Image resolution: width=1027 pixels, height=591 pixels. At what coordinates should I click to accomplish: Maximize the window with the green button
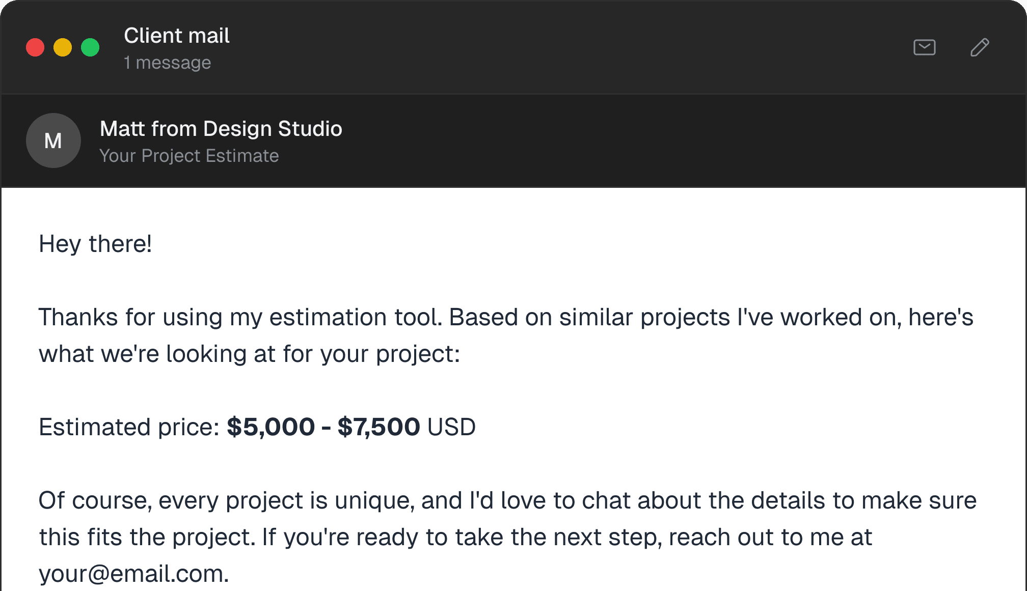click(90, 47)
